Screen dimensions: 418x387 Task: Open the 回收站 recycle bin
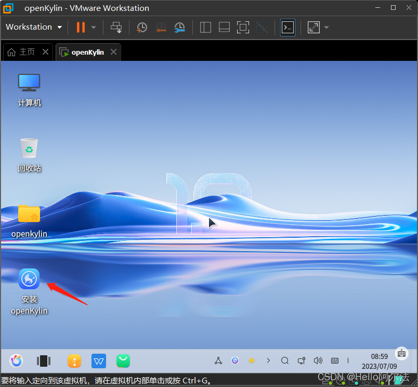[29, 149]
